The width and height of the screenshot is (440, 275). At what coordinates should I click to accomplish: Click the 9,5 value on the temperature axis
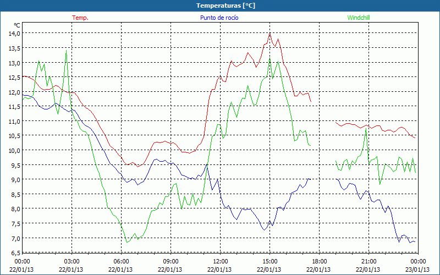click(16, 166)
